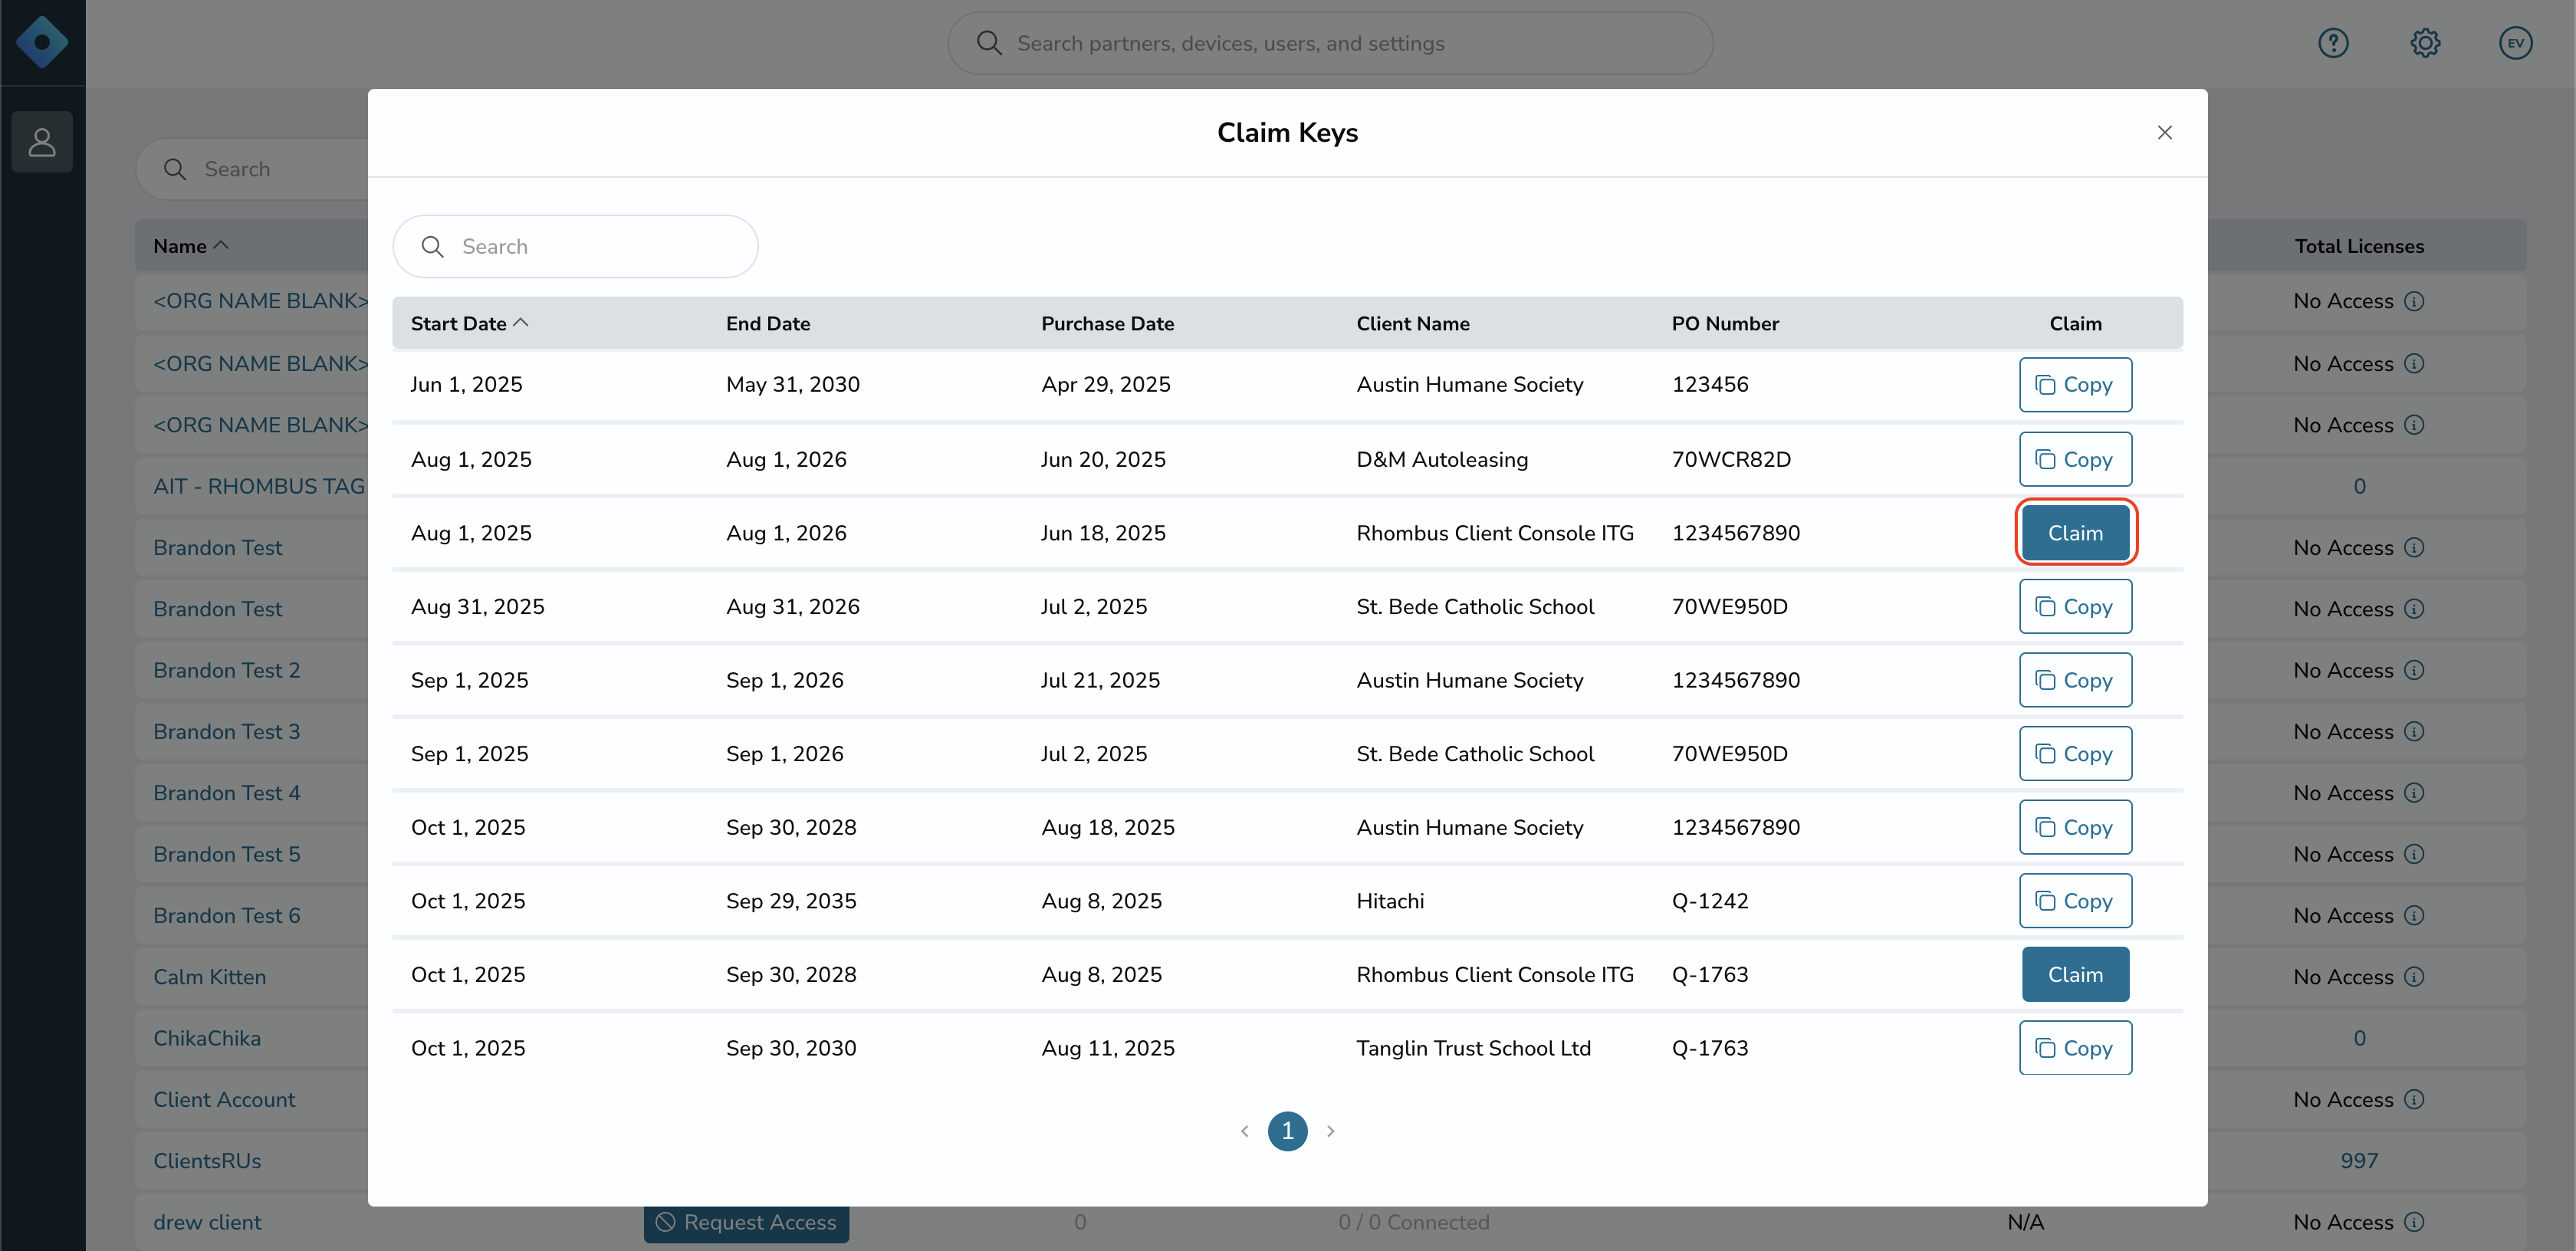Click the Claim Keys search field
This screenshot has width=2576, height=1251.
(575, 246)
